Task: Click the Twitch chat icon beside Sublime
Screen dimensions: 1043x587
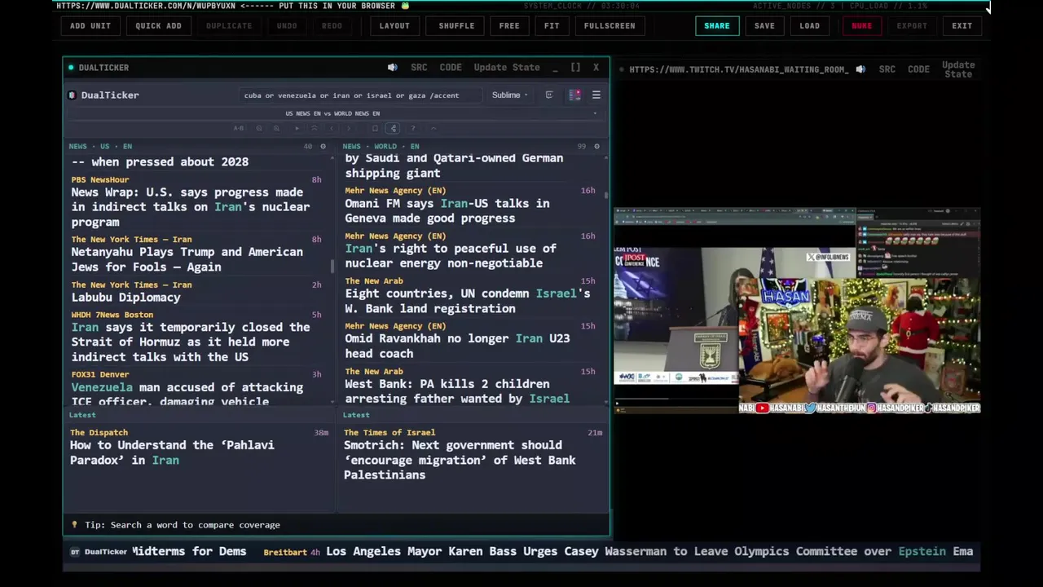Action: [x=549, y=95]
